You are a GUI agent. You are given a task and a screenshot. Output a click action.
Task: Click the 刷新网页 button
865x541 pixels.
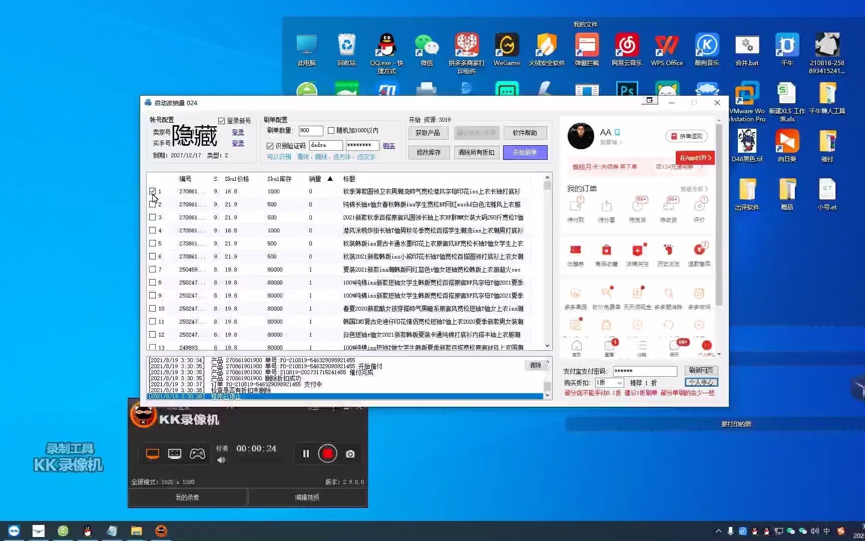point(701,370)
